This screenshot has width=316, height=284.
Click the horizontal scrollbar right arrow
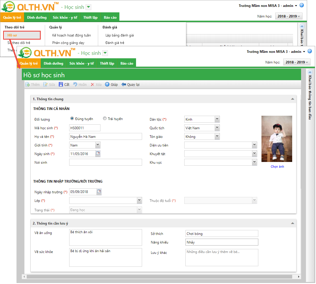coord(299,277)
